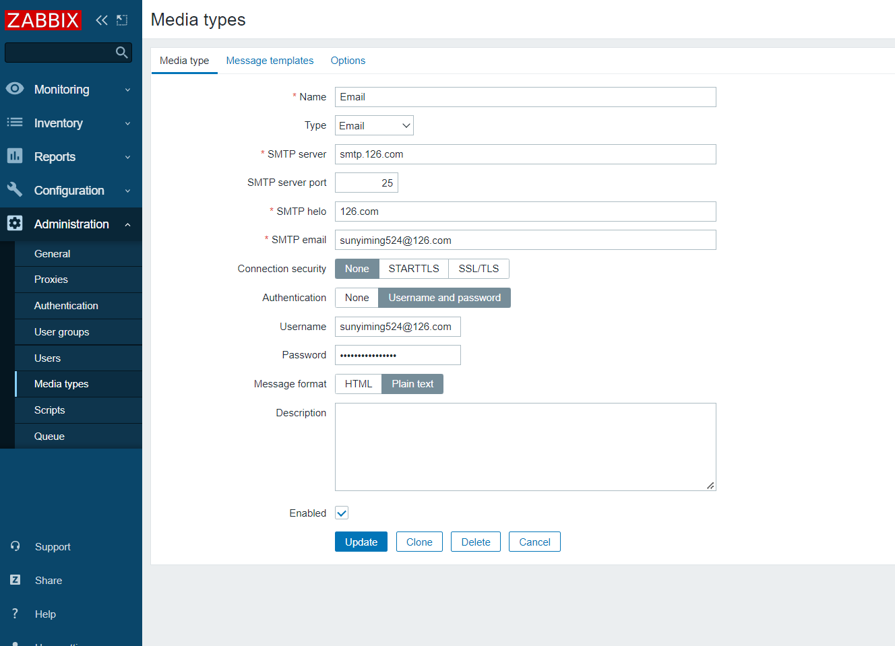895x646 pixels.
Task: Click the Reports menu label
Action: [55, 157]
